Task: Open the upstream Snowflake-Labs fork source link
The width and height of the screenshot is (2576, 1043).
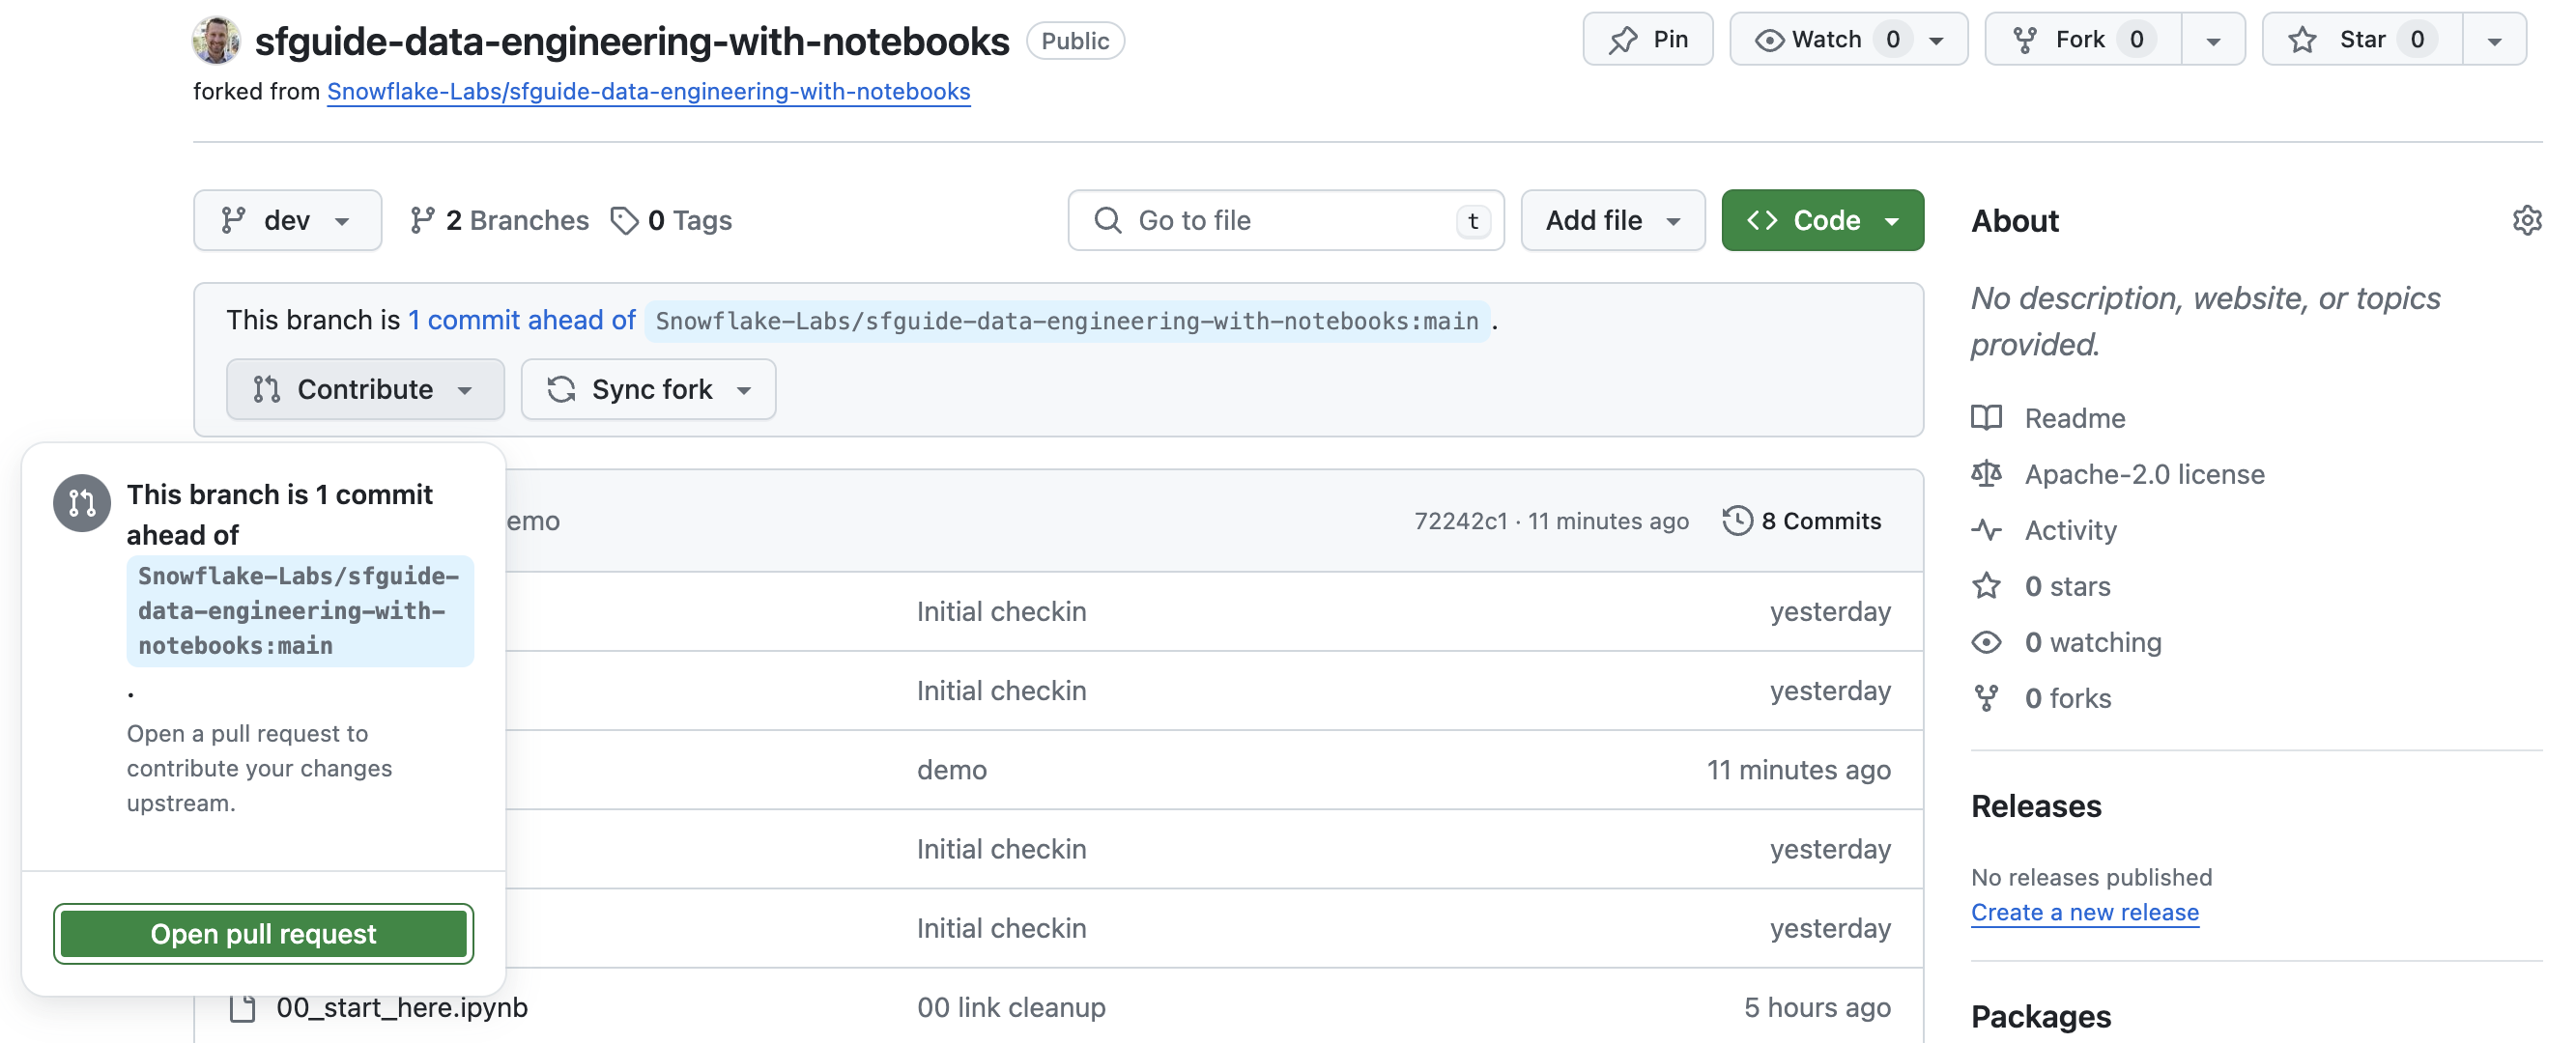Action: click(648, 91)
